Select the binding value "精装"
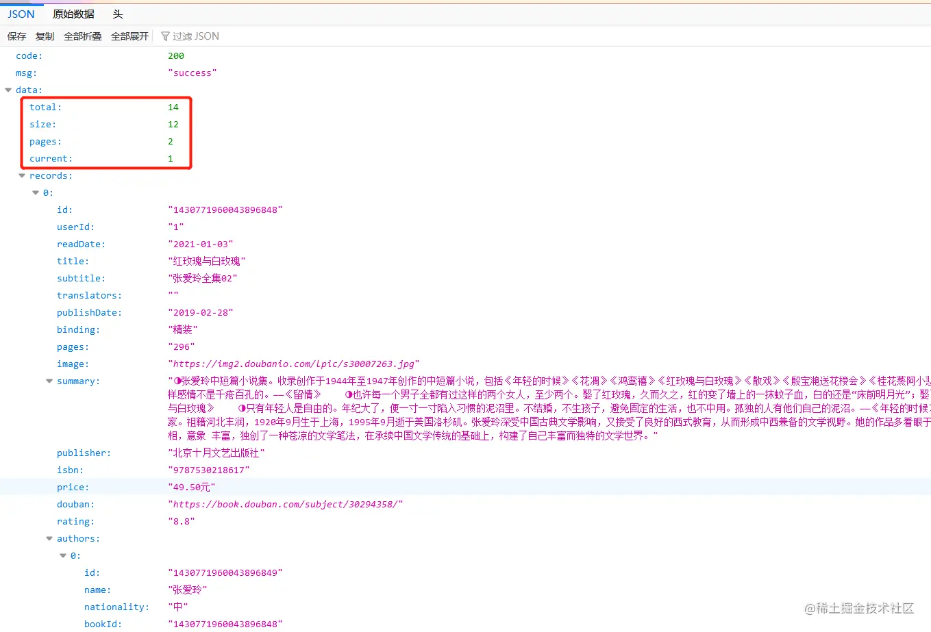Image resolution: width=931 pixels, height=632 pixels. [x=183, y=330]
